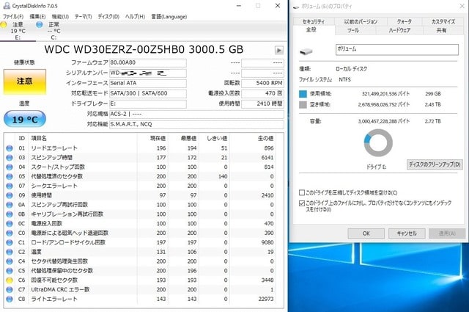This screenshot has width=469, height=312.
Task: Click the serial number field
Action: tap(148, 73)
